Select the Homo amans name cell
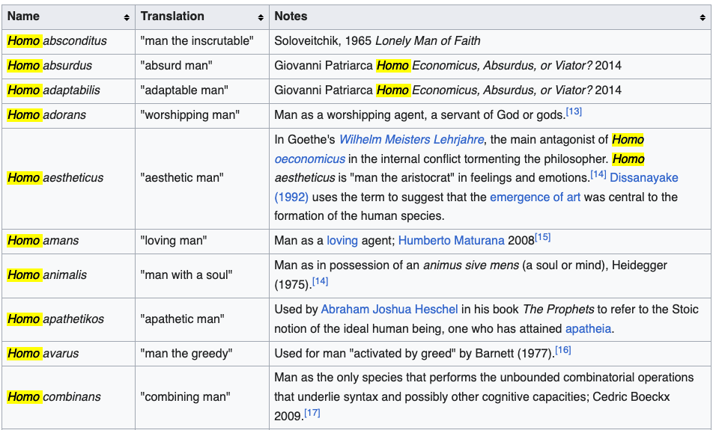719x430 pixels. click(68, 241)
